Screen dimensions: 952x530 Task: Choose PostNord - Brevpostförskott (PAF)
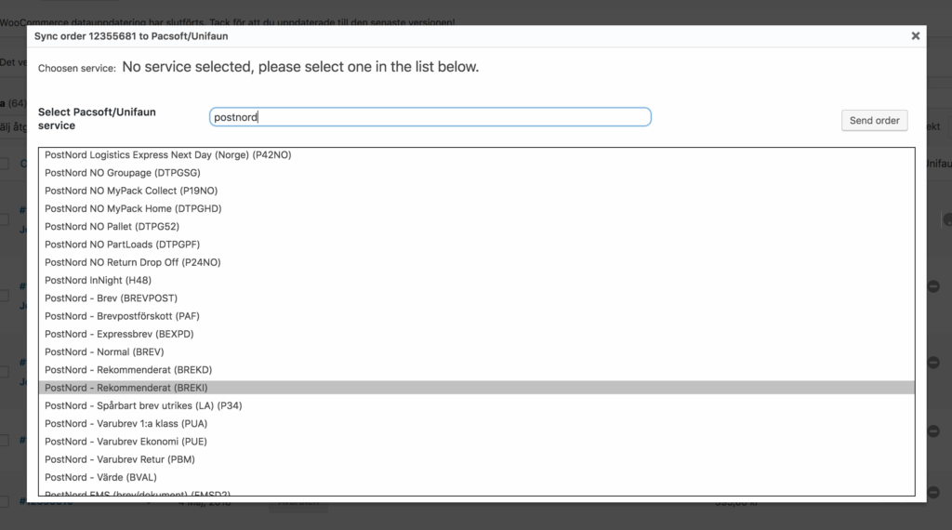tap(122, 316)
